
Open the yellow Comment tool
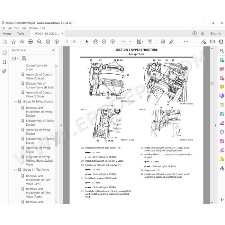point(222,87)
